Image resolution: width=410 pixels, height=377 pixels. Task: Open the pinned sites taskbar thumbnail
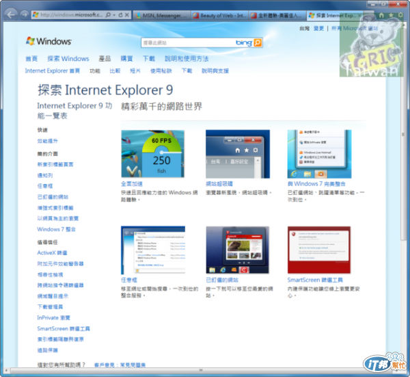[x=237, y=250]
